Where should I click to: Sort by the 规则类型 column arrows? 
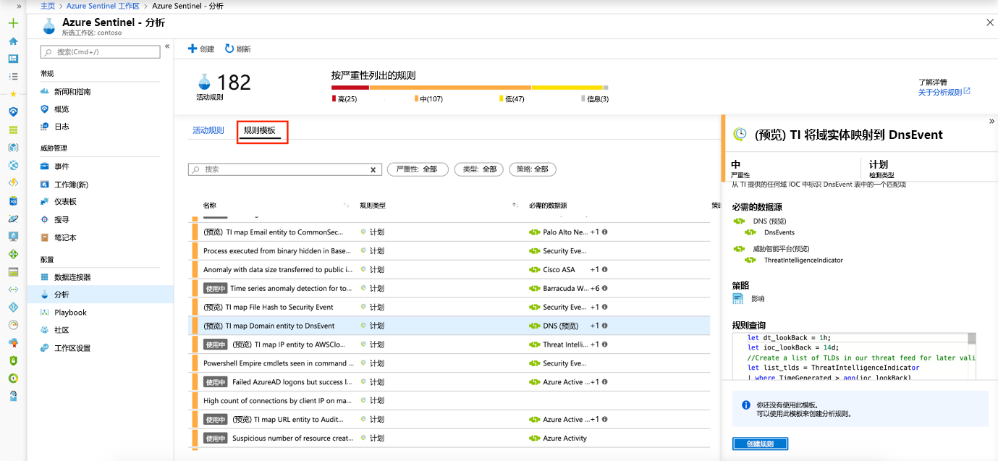515,206
